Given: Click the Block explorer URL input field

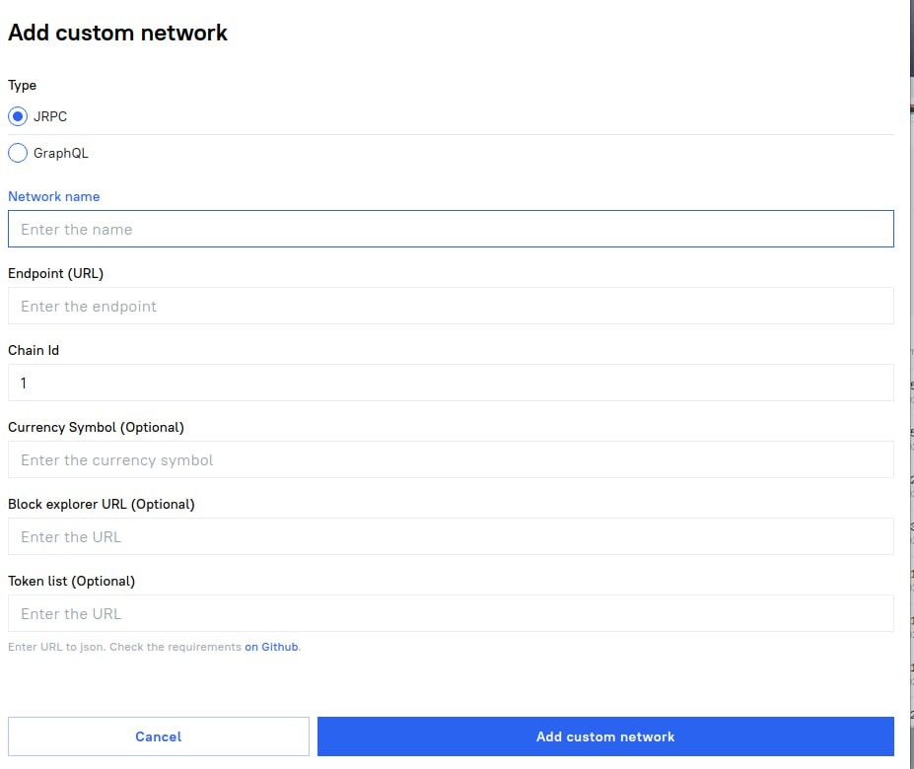Looking at the screenshot, I should 451,536.
